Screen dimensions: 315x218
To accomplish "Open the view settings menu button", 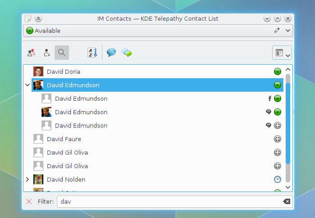I will coord(282,53).
